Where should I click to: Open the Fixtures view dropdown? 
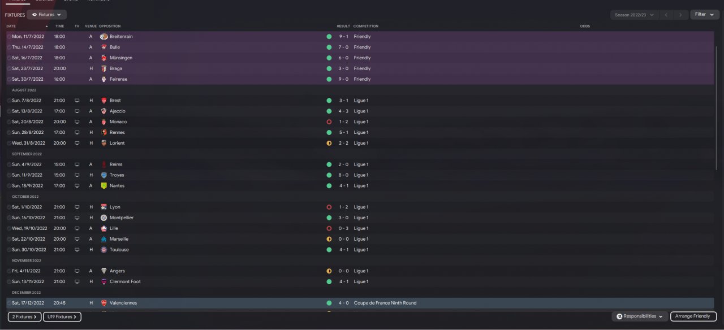[x=46, y=15]
